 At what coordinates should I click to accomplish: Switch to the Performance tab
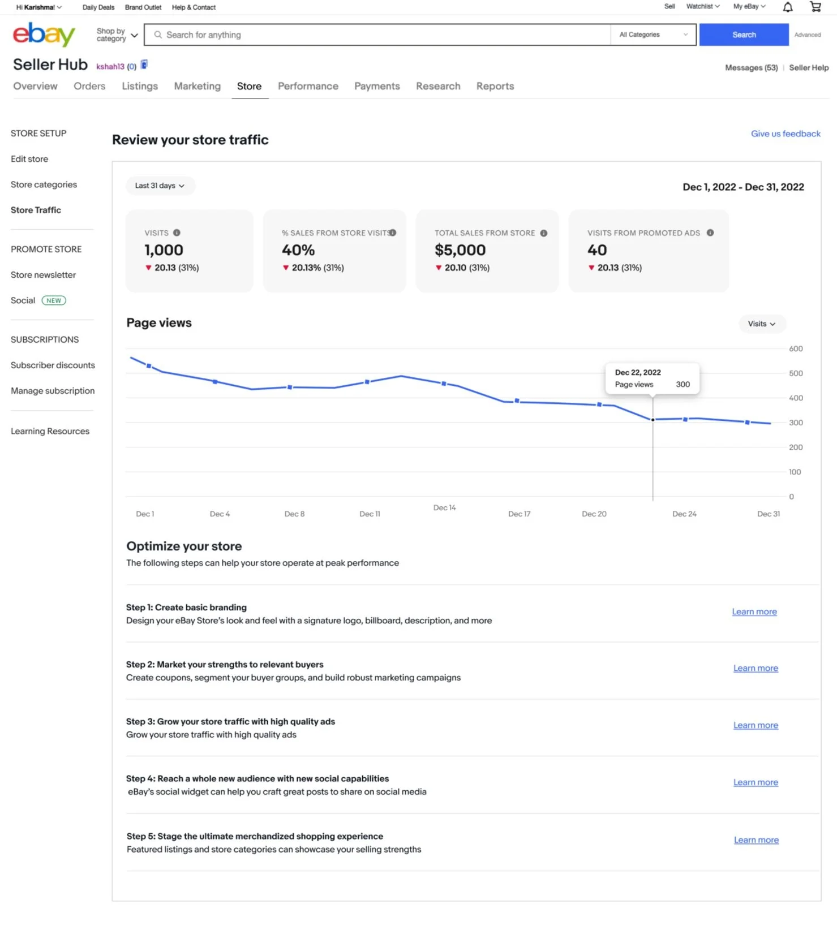coord(308,86)
